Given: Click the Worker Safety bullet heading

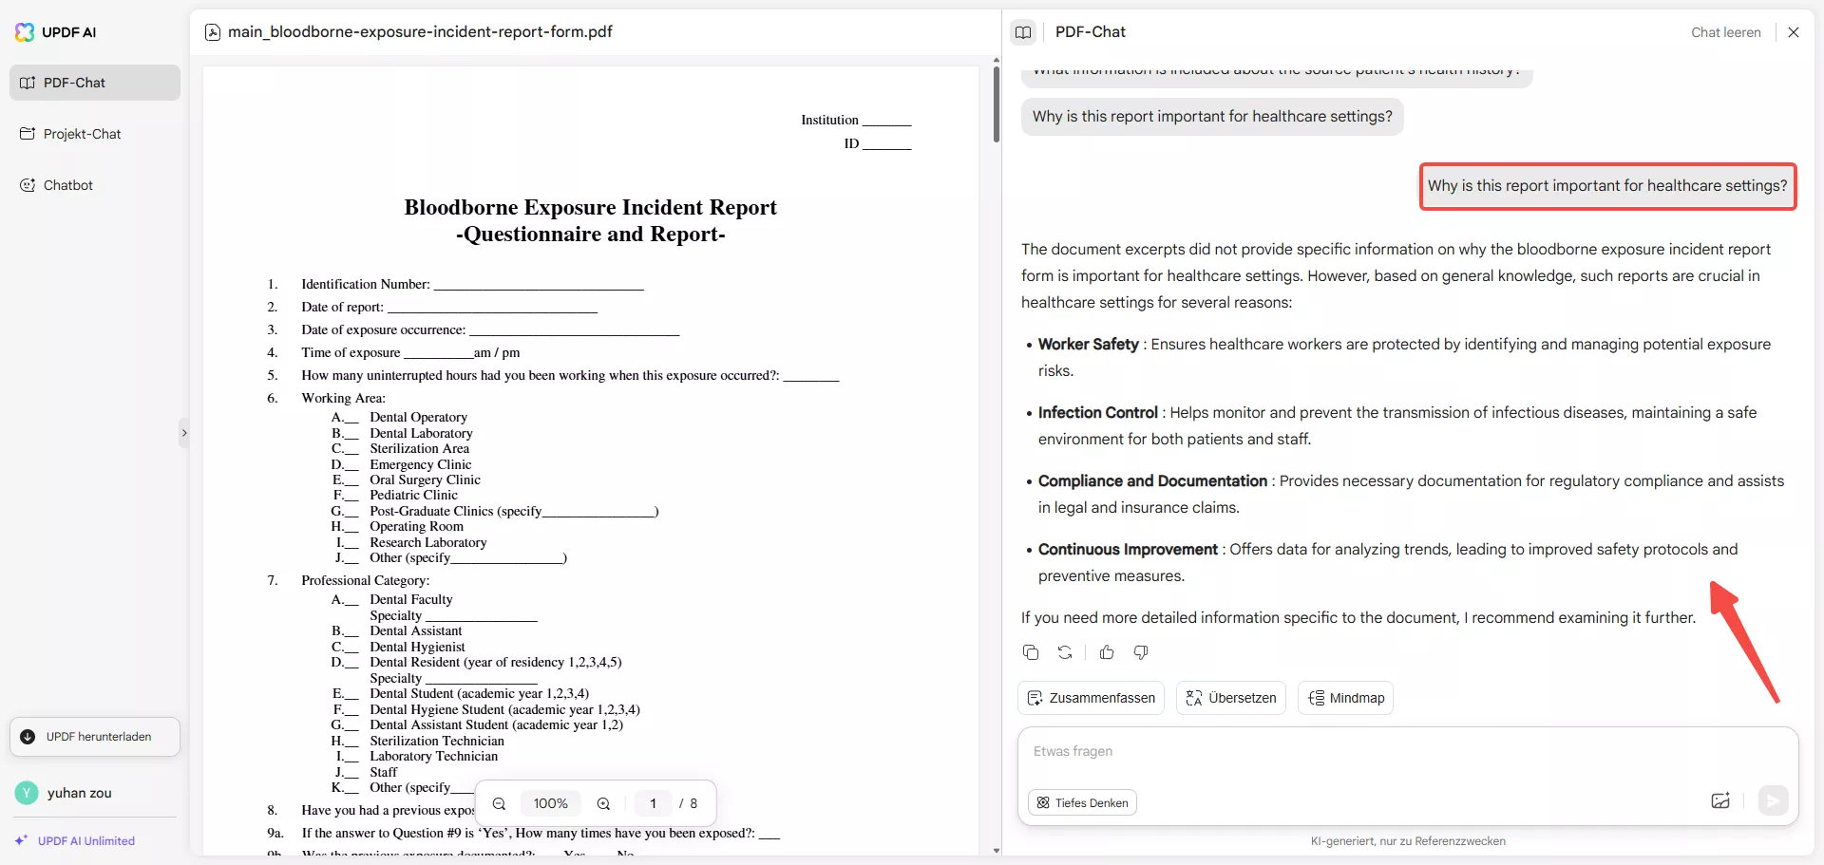Looking at the screenshot, I should pos(1089,345).
